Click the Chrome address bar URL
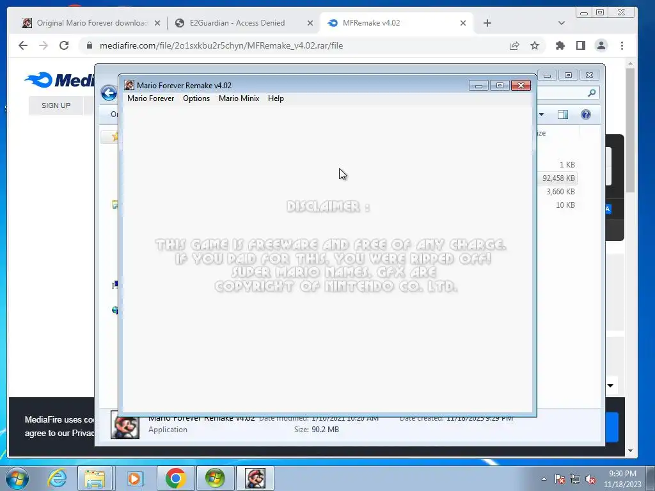Viewport: 655px width, 491px height. click(x=221, y=45)
